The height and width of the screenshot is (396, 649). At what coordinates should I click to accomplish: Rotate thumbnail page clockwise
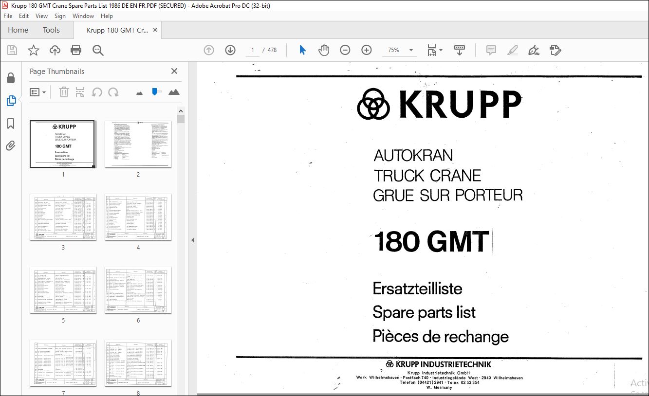[x=113, y=92]
